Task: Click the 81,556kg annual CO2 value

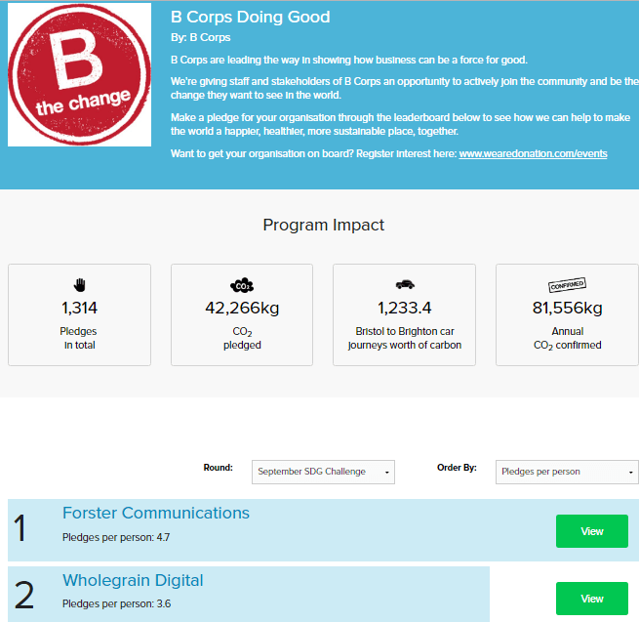Action: [x=567, y=308]
